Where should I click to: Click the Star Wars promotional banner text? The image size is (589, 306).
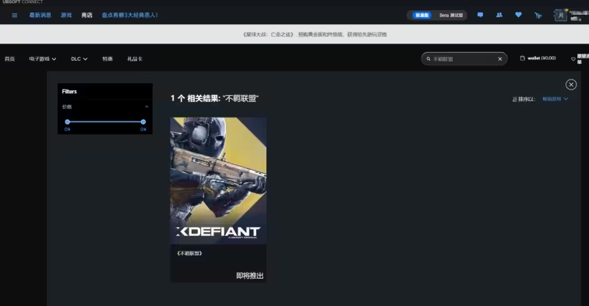click(315, 34)
